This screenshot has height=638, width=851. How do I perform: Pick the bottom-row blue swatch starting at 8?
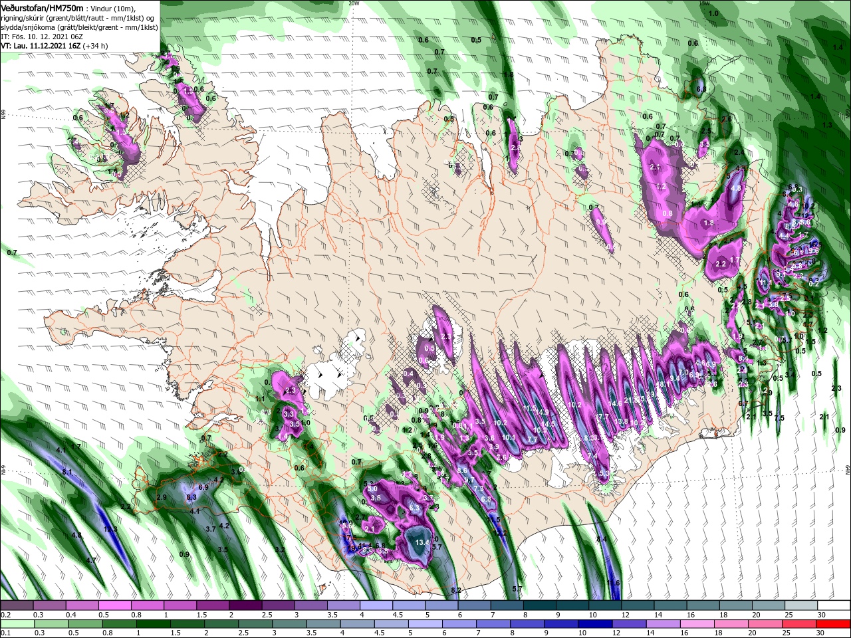coord(527,624)
